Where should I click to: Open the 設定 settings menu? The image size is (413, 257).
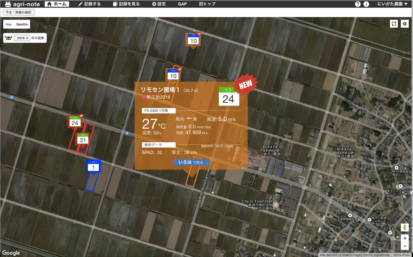click(x=159, y=4)
